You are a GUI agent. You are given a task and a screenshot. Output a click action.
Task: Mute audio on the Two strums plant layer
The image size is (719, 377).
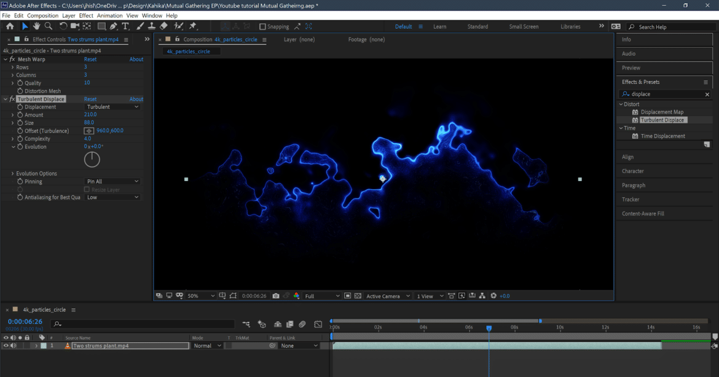pos(14,345)
